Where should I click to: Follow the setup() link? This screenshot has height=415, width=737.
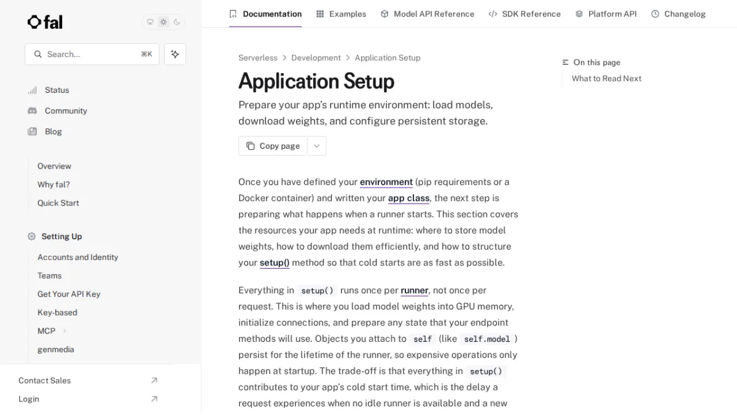(275, 263)
